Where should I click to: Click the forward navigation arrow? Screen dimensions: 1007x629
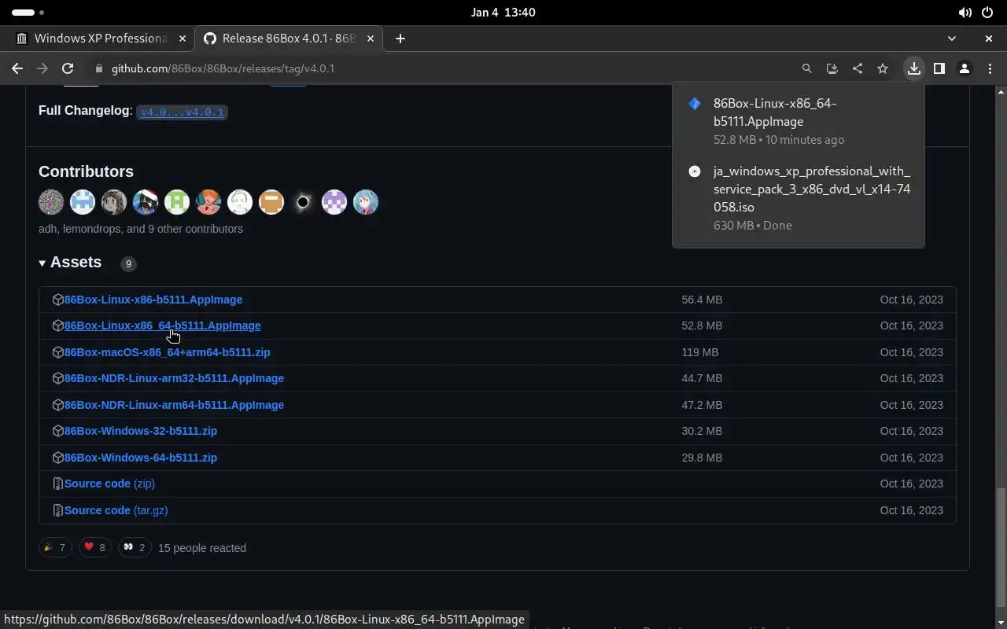click(42, 68)
